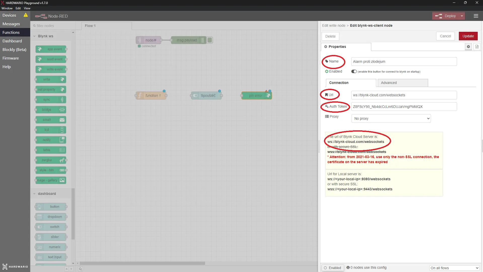Image resolution: width=483 pixels, height=272 pixels.
Task: Select the table palette node
Action: tap(51, 150)
